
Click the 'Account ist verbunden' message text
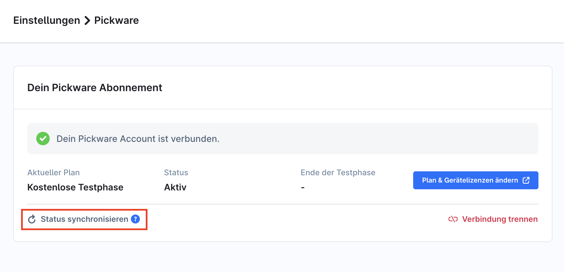coord(138,139)
